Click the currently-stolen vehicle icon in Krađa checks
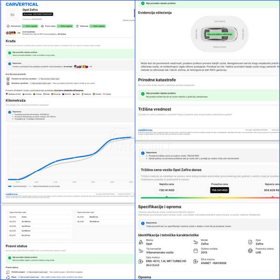Image resolution: width=280 pixels, height=280 pixels. click(x=8, y=79)
